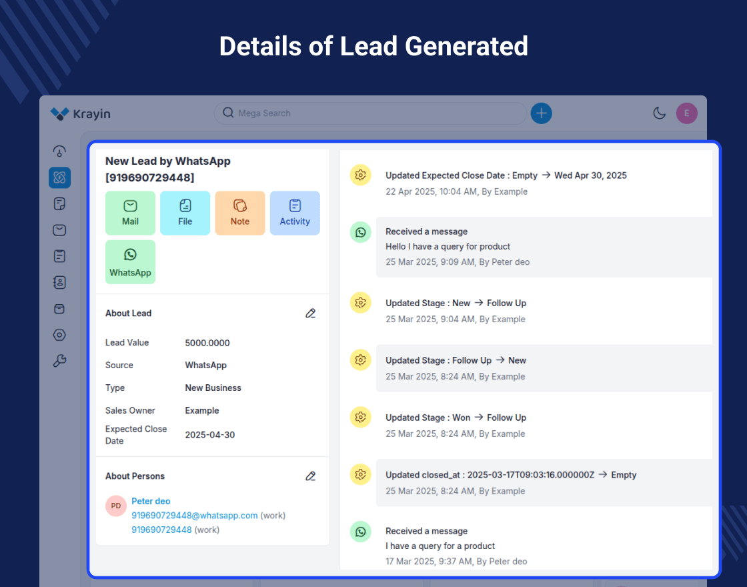The image size is (747, 587).
Task: Click the gear icon beside Updated Expected Close Date
Action: (x=361, y=175)
